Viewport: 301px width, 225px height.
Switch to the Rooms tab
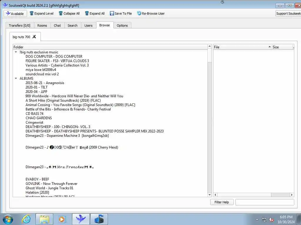(42, 25)
